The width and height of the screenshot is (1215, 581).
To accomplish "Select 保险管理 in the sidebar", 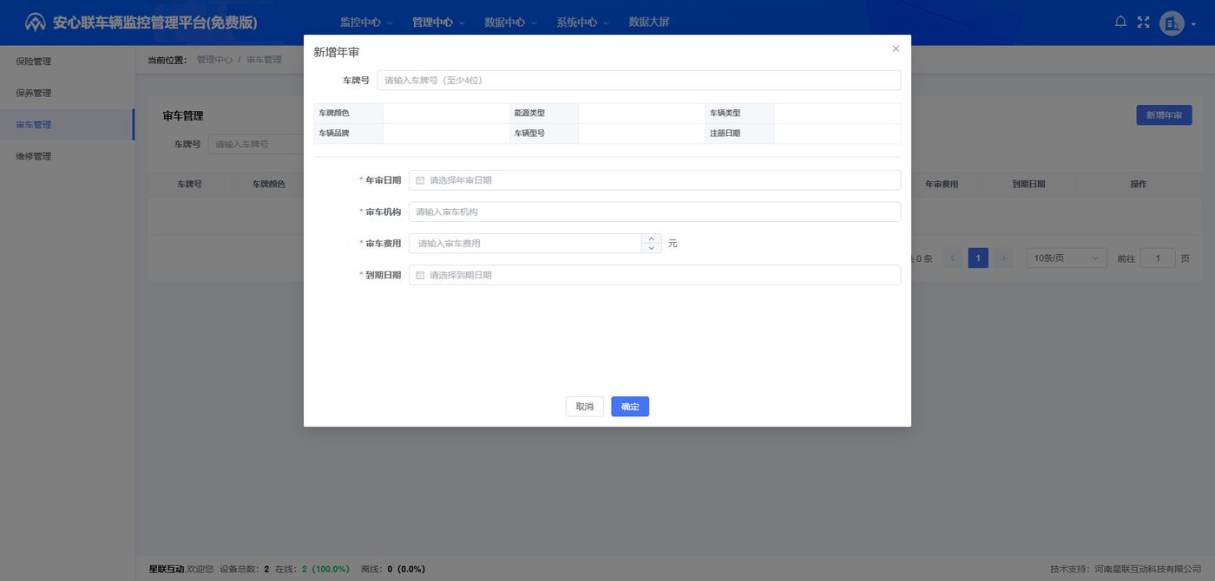I will click(x=67, y=62).
